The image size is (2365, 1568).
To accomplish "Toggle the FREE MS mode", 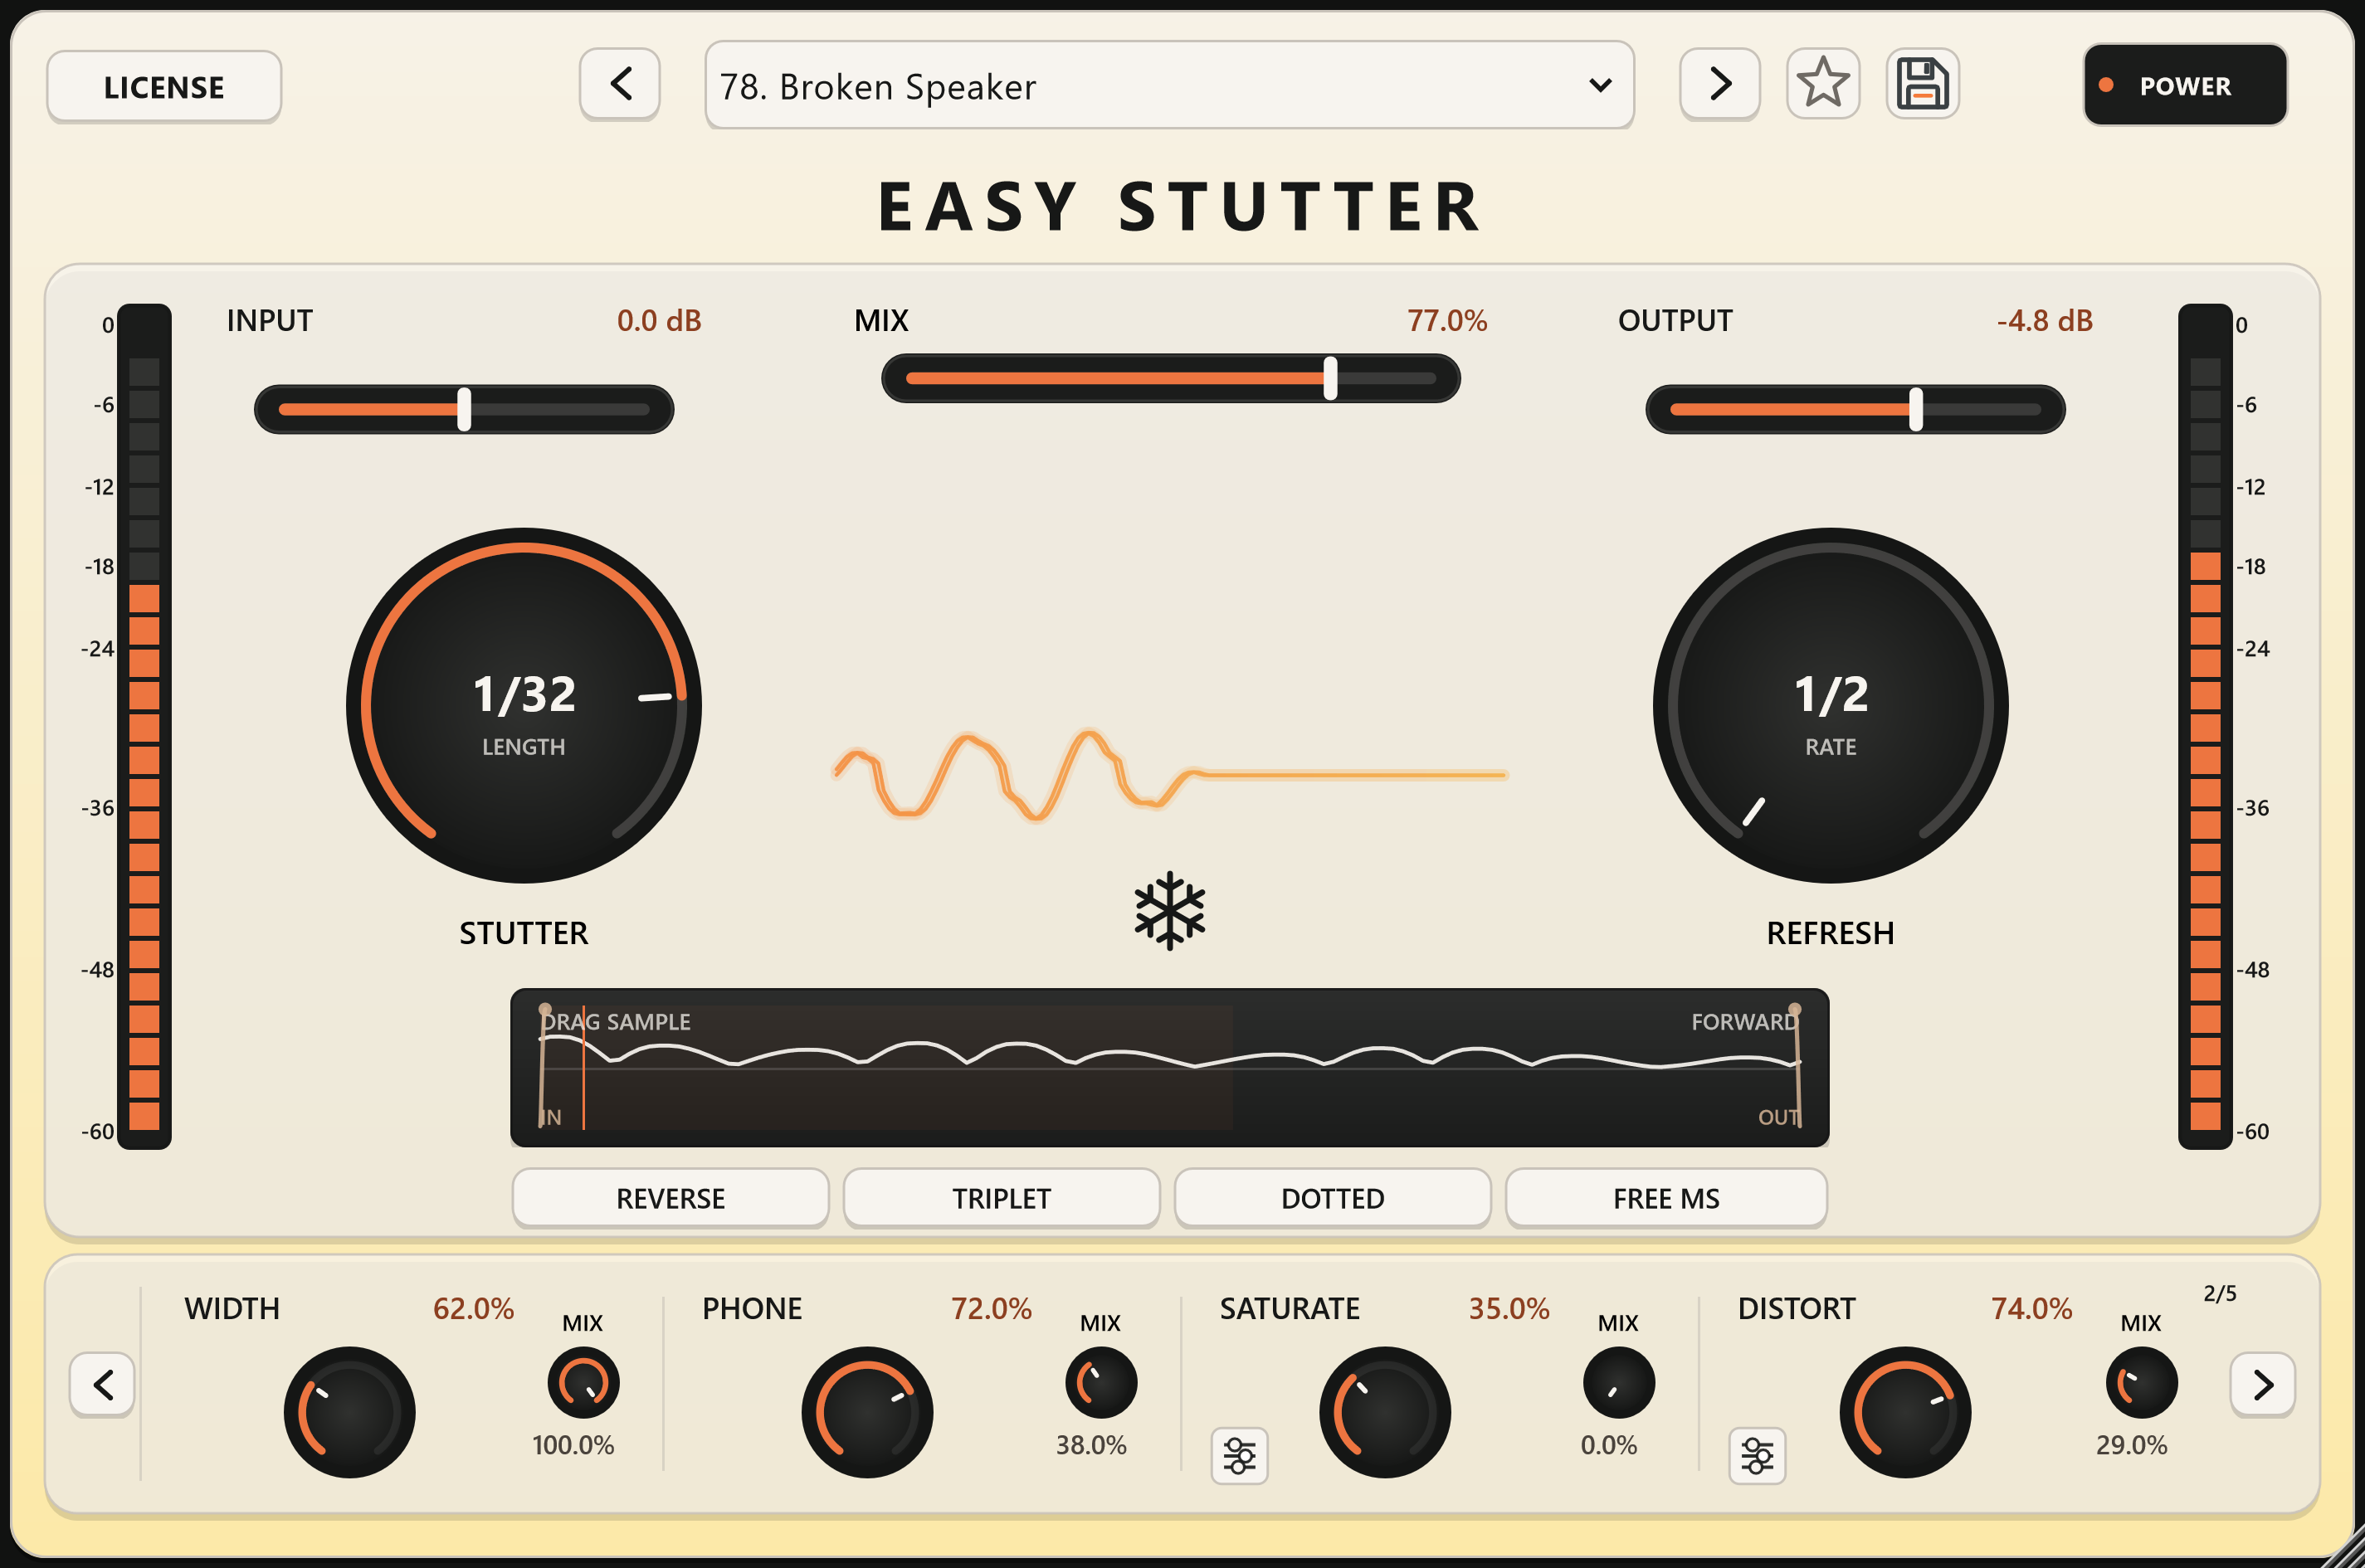I will tap(1666, 1198).
